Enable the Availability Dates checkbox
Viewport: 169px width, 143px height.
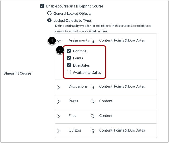point(69,72)
